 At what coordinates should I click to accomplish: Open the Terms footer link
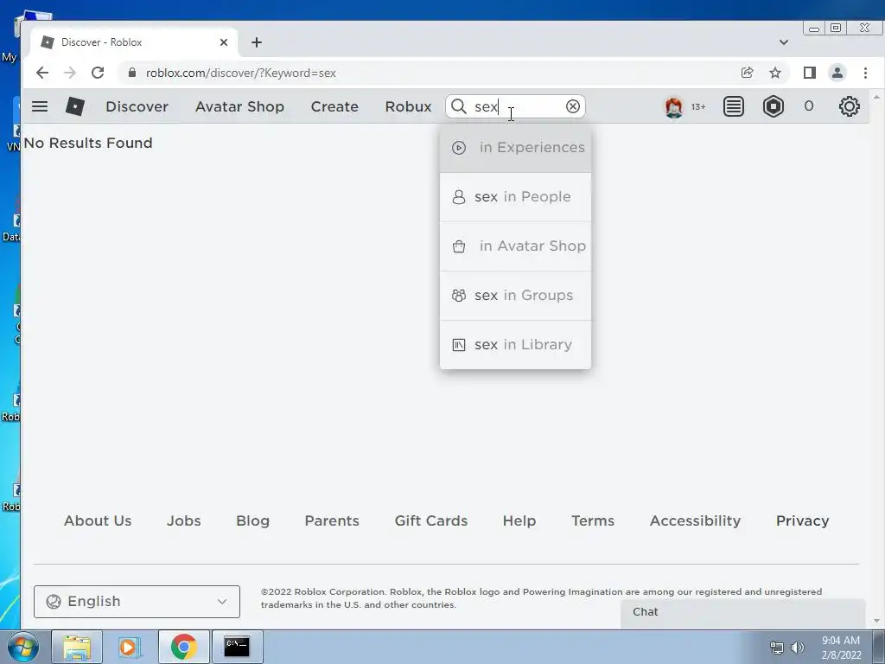(x=593, y=520)
